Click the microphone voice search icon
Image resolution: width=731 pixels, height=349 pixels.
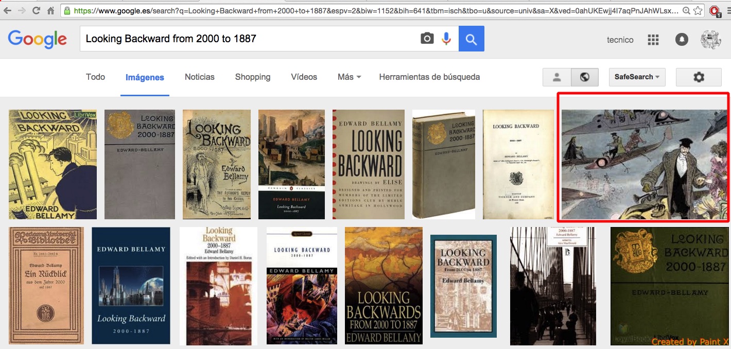446,39
